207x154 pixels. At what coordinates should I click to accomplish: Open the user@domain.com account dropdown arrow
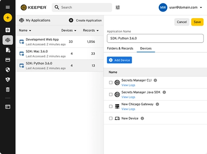[201, 7]
